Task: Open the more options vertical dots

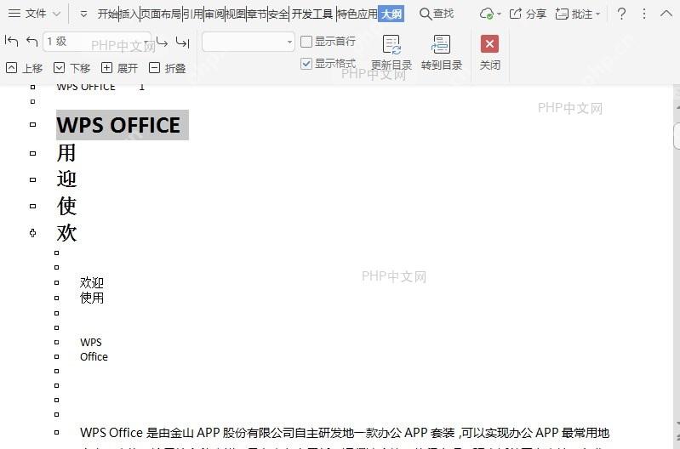Action: pyautogui.click(x=644, y=14)
